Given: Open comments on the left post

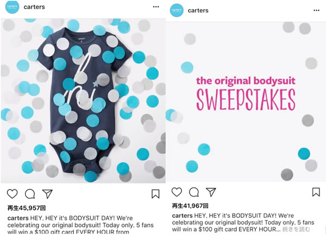Looking at the screenshot, I should [30, 194].
